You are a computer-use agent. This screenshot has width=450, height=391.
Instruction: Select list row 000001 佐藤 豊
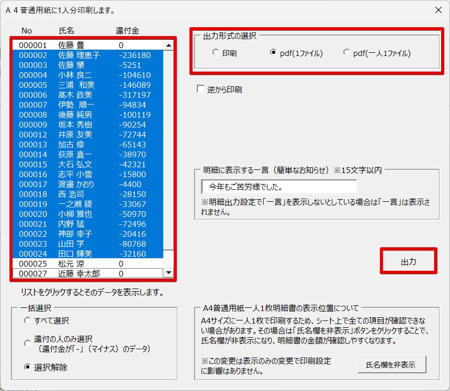click(86, 45)
